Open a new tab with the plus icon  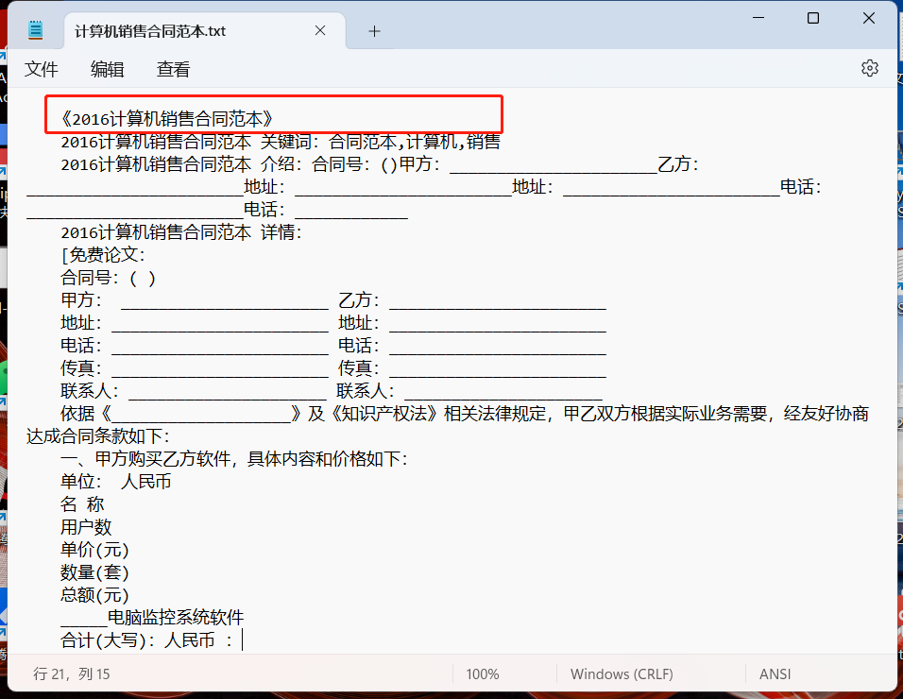(374, 30)
